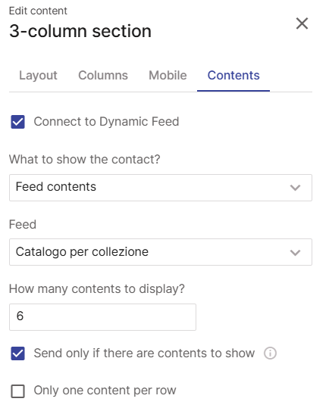Switch to the Columns tab

[x=103, y=76]
